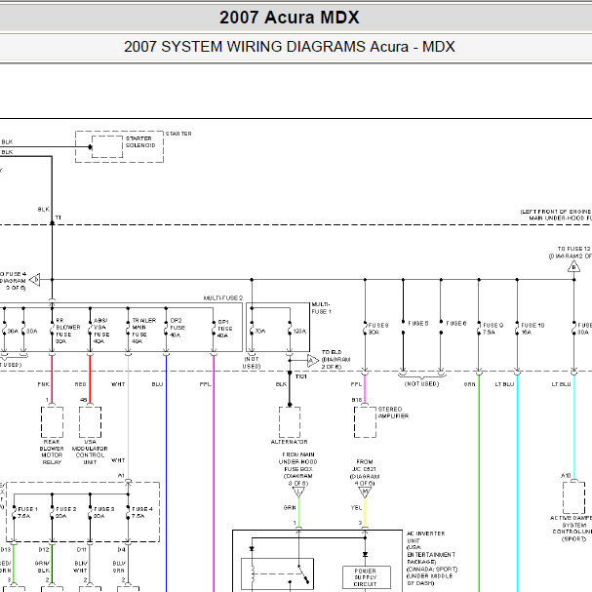Screen dimensions: 592x592
Task: Click the A10 connector pin label
Action: (x=566, y=475)
